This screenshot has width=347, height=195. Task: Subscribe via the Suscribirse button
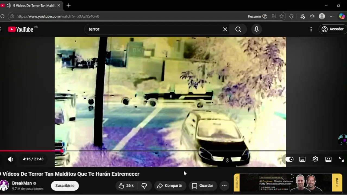coord(65,186)
